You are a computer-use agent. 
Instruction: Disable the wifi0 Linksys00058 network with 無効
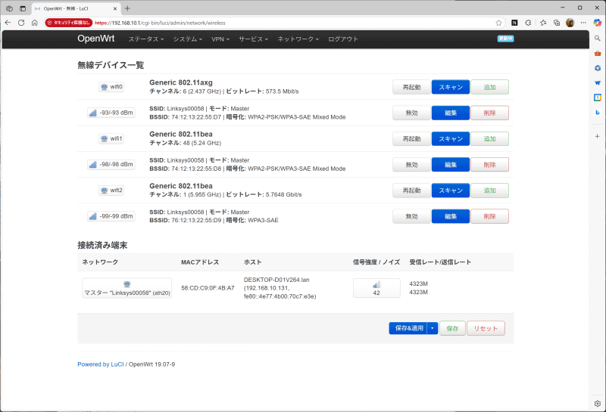click(411, 113)
